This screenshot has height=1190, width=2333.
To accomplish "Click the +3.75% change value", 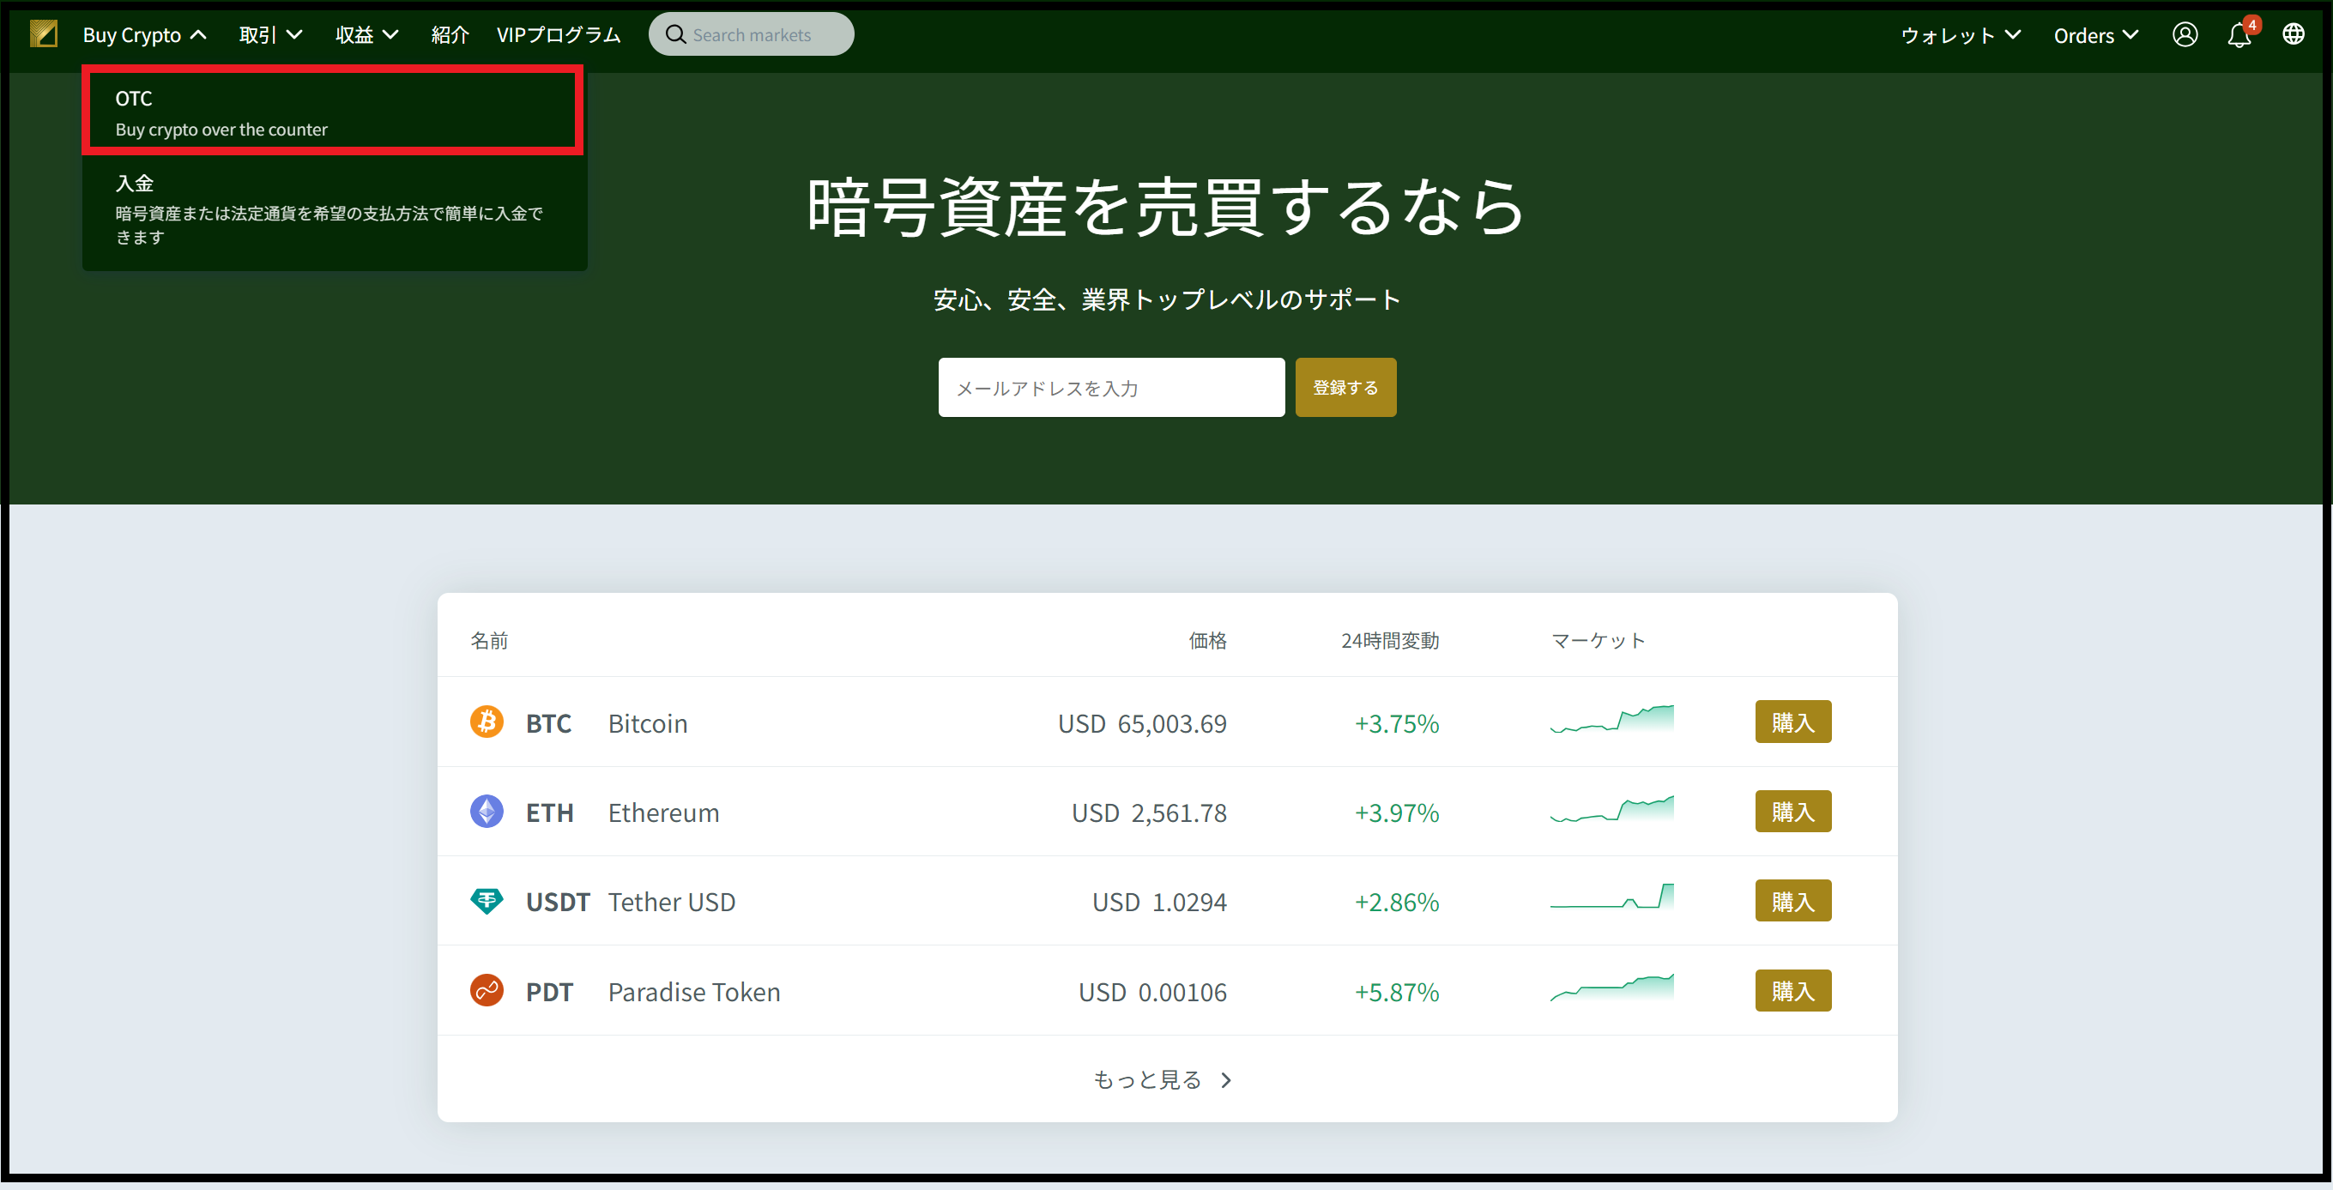I will (x=1397, y=723).
